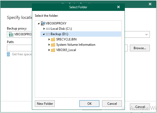Expand the System Volume Information folder
Screen dimensions: 157x113
click(49, 45)
